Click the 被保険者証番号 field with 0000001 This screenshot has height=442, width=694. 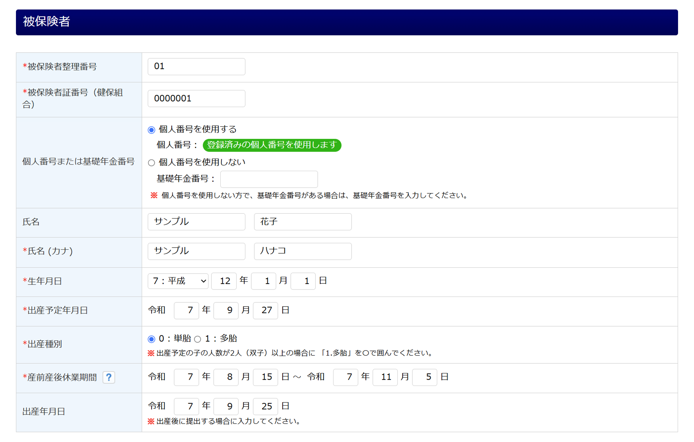click(x=196, y=99)
